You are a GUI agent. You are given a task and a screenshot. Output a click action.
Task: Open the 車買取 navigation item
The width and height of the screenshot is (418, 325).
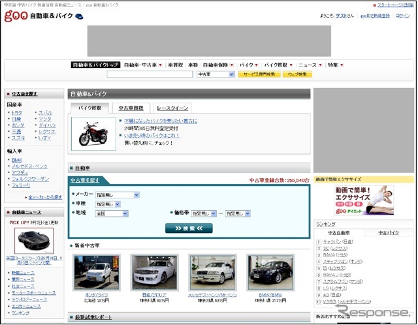pyautogui.click(x=176, y=65)
